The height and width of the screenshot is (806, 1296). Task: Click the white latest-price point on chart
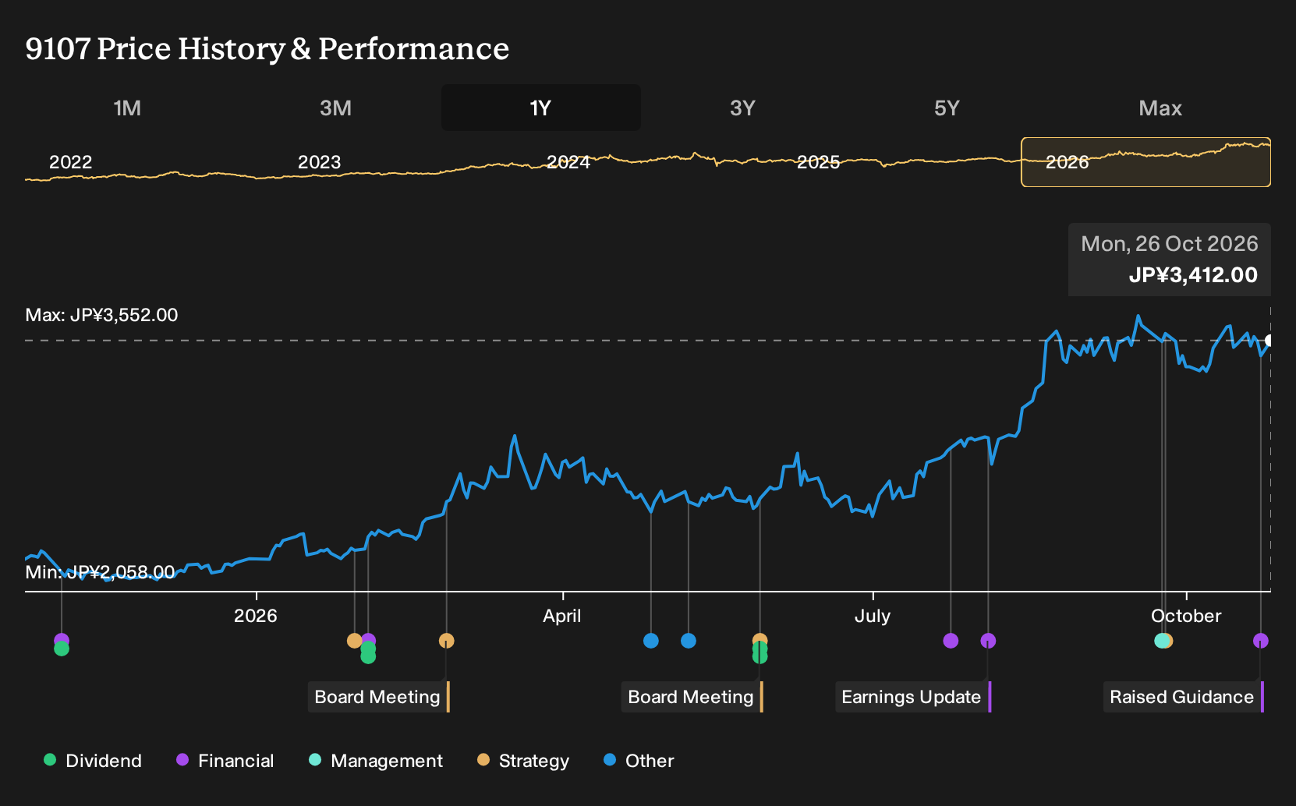[x=1269, y=341]
